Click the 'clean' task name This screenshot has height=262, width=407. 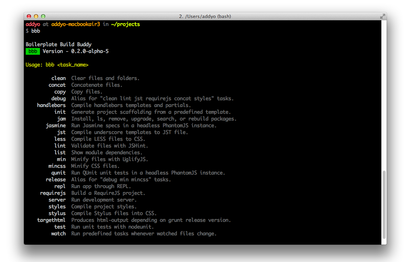[x=58, y=78]
